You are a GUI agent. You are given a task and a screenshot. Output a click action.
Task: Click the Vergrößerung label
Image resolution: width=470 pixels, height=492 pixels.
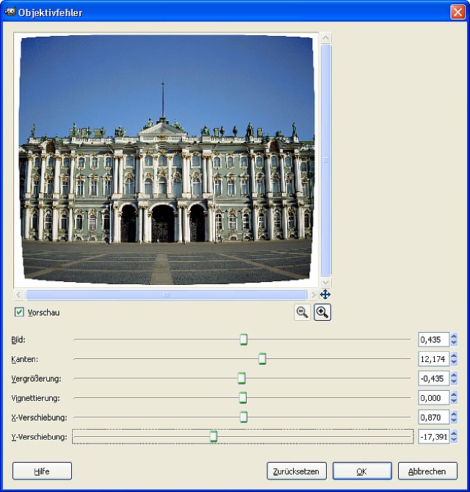(36, 379)
